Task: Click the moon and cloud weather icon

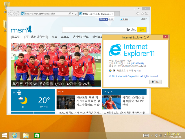Action: click(23, 100)
